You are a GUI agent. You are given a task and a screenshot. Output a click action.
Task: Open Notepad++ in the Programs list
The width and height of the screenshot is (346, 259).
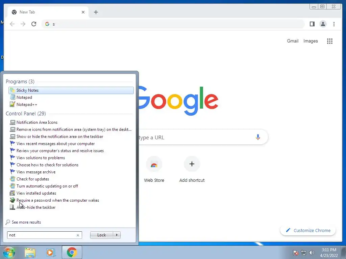coord(27,105)
